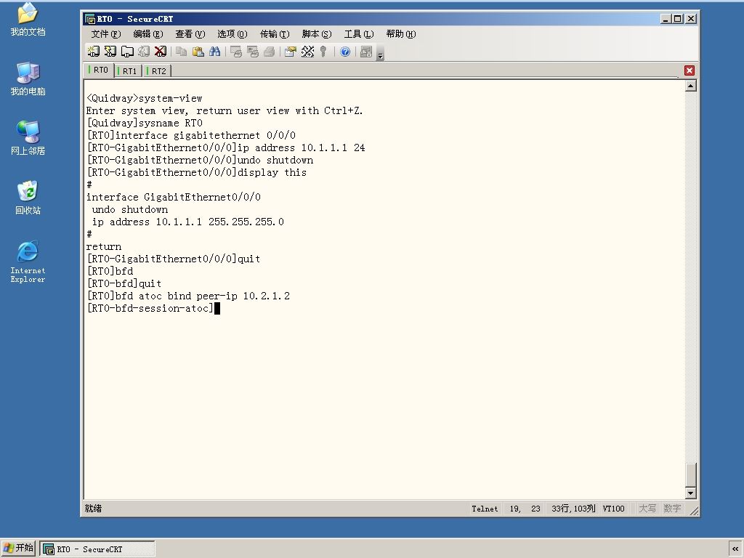
Task: Click the 开始 Start button
Action: point(18,548)
